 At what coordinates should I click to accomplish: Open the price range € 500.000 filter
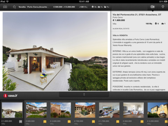pos(64,7)
